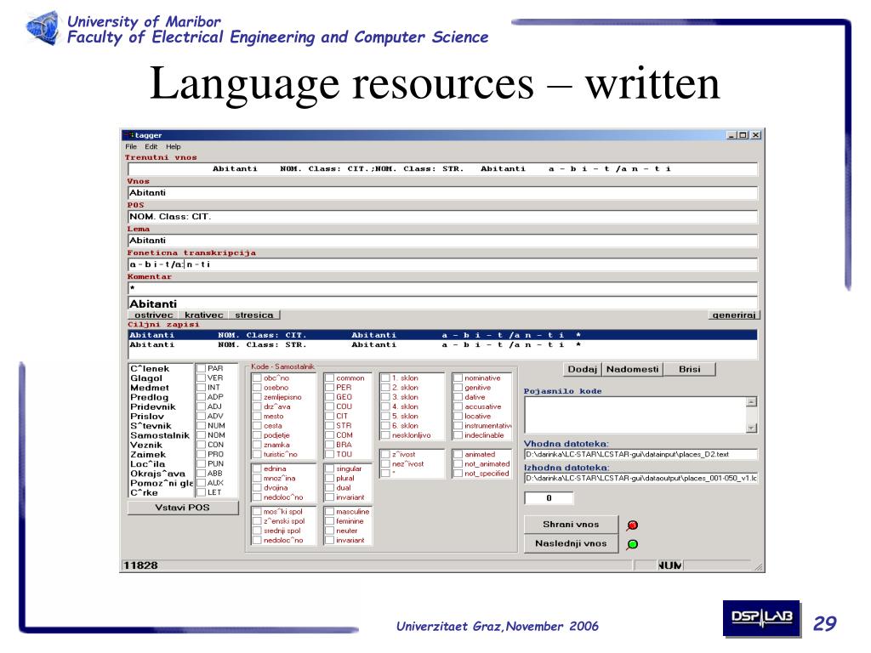871x653 pixels.
Task: Select Zaimek in the POS list
Action: point(148,455)
